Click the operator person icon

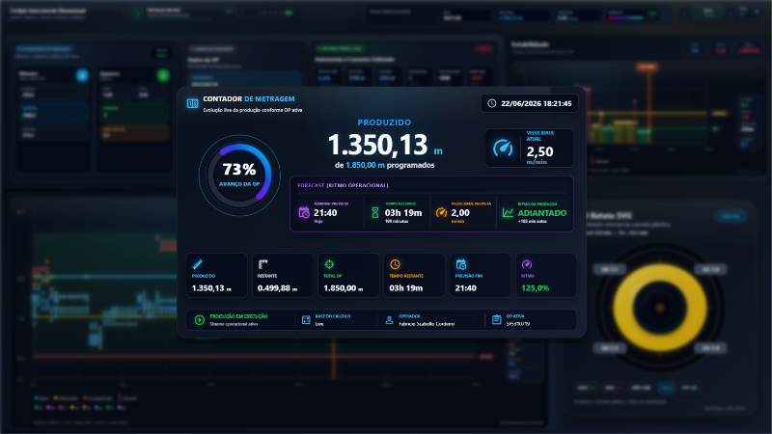coord(389,320)
